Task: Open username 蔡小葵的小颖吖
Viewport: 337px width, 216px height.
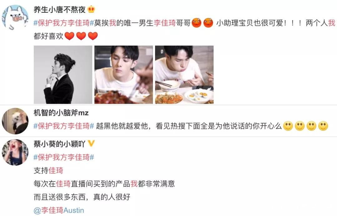Action: (60, 144)
